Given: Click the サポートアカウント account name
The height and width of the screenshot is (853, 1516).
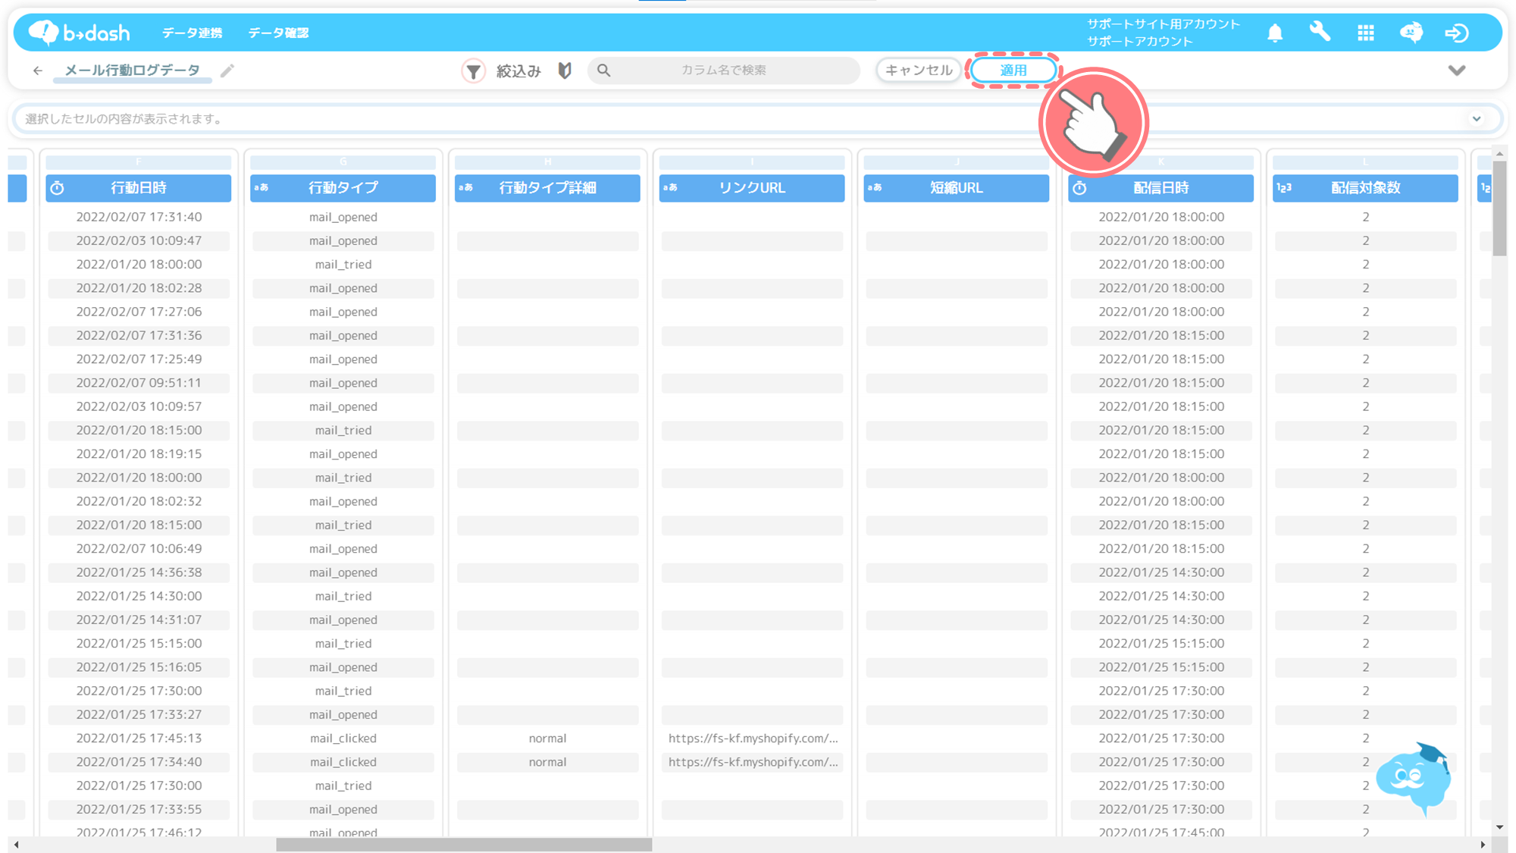Looking at the screenshot, I should [x=1140, y=42].
